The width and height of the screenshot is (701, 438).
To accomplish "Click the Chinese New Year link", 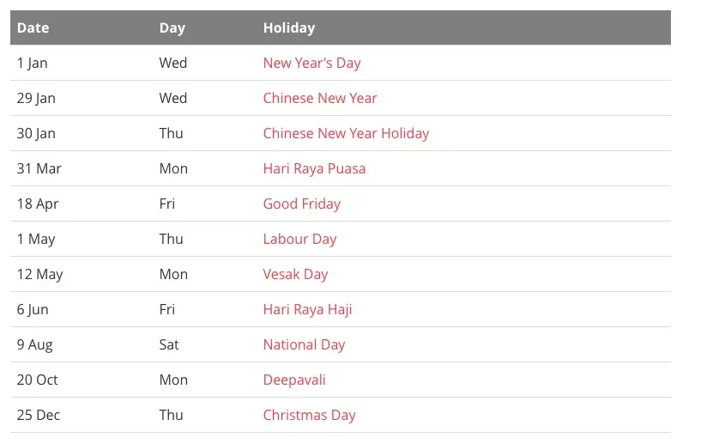I will tap(320, 98).
